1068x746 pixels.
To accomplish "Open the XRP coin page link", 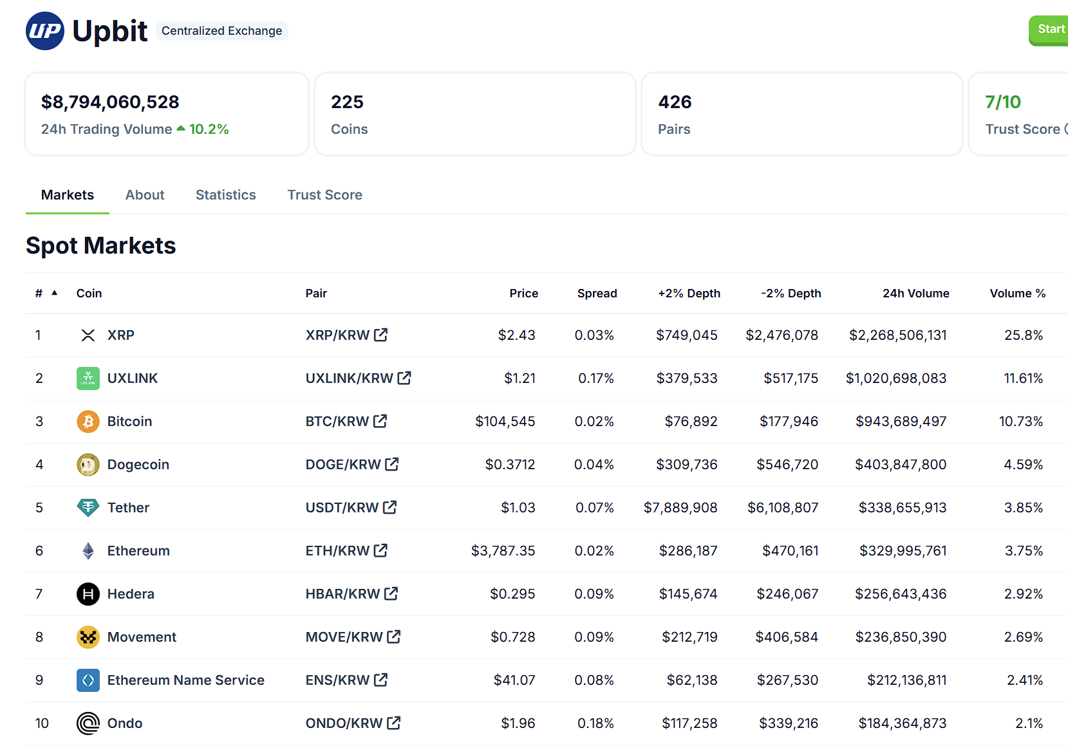I will coord(121,335).
